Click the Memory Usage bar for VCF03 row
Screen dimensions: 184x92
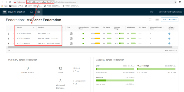[121, 43]
